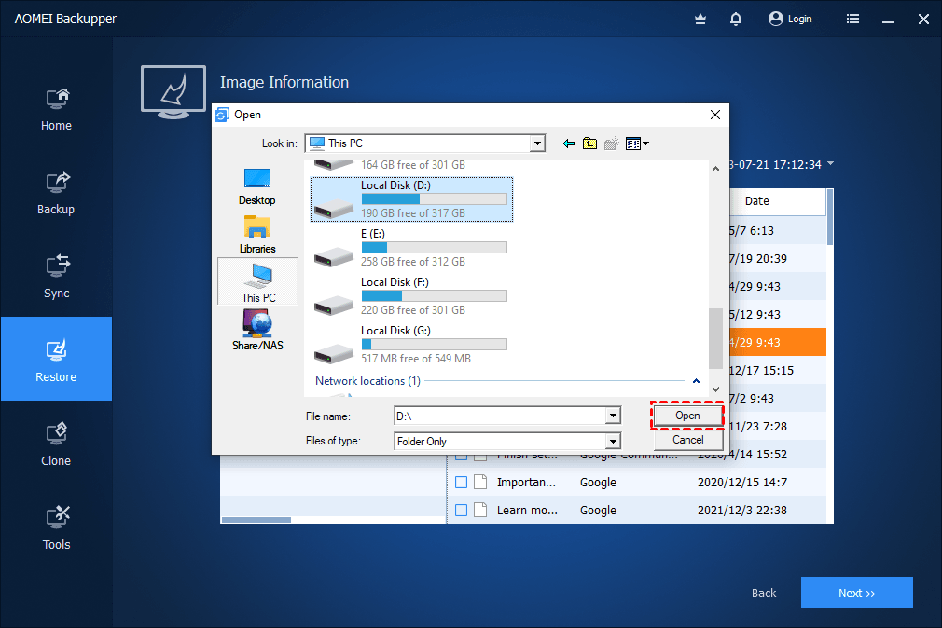Image resolution: width=942 pixels, height=628 pixels.
Task: Click the crown upgrade icon in title bar
Action: [700, 20]
